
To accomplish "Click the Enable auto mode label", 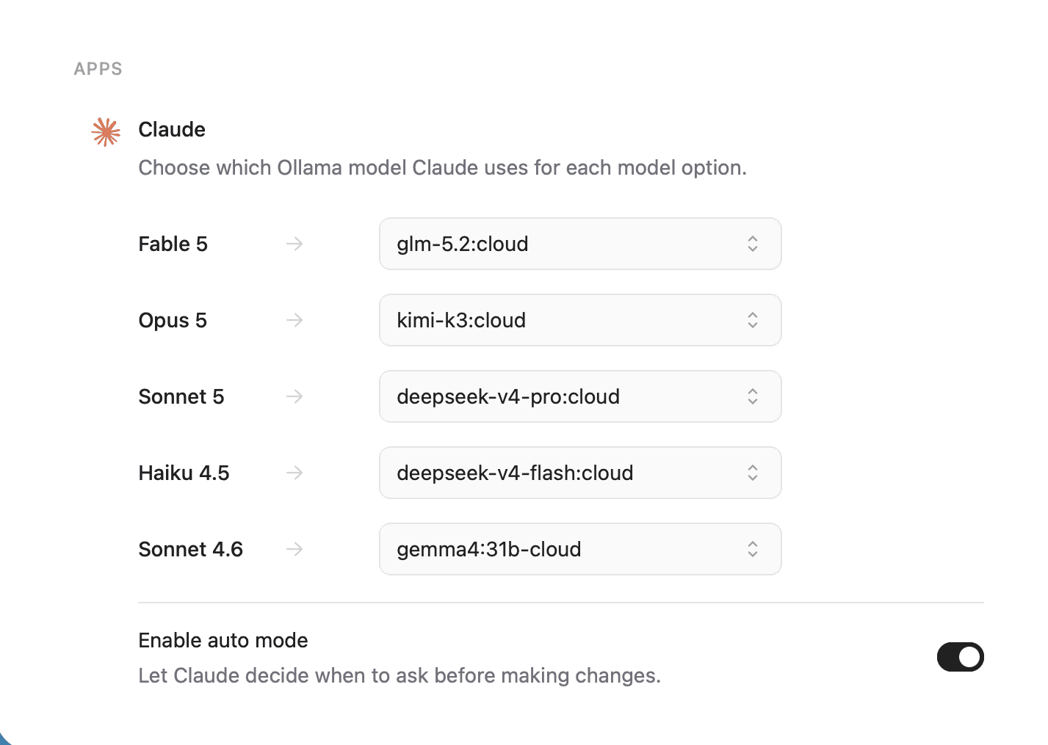I will pos(223,640).
